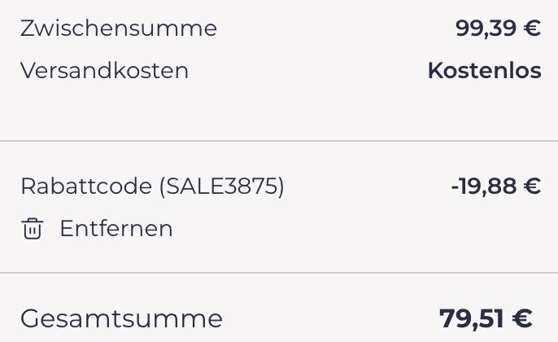Select the SALE3875 coupon code text
The image size is (558, 342).
220,186
